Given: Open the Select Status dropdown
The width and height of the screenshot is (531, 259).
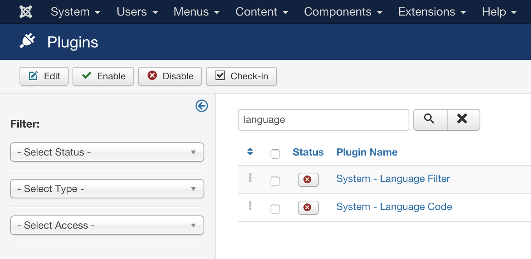Looking at the screenshot, I should click(x=107, y=152).
